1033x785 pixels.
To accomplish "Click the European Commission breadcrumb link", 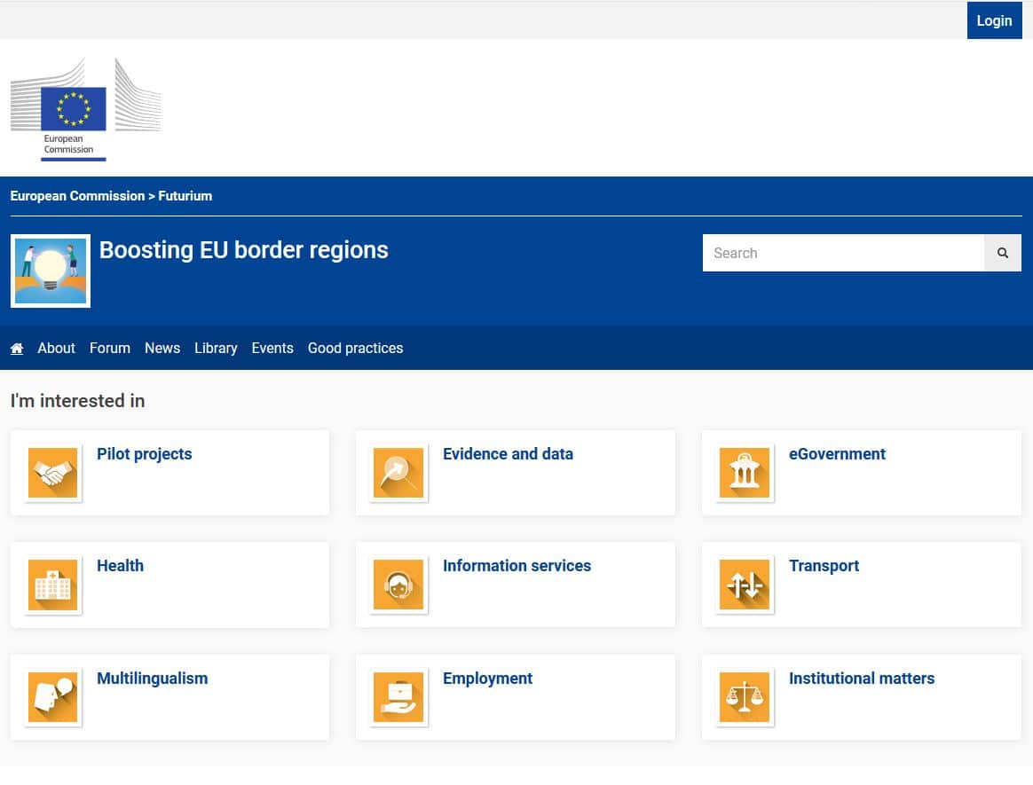I will pyautogui.click(x=77, y=196).
